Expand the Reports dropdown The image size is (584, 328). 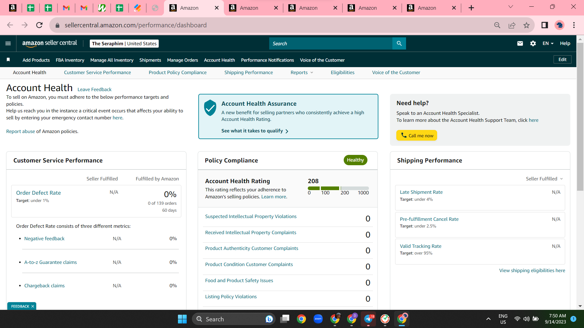coord(302,73)
